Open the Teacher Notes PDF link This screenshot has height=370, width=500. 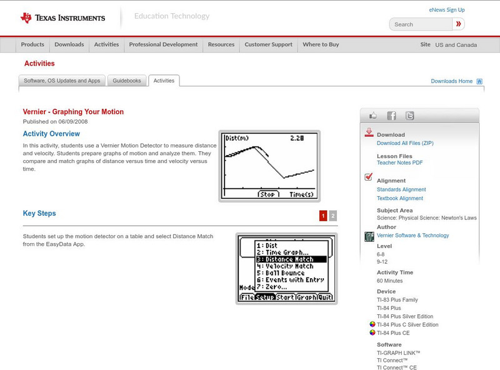point(399,162)
